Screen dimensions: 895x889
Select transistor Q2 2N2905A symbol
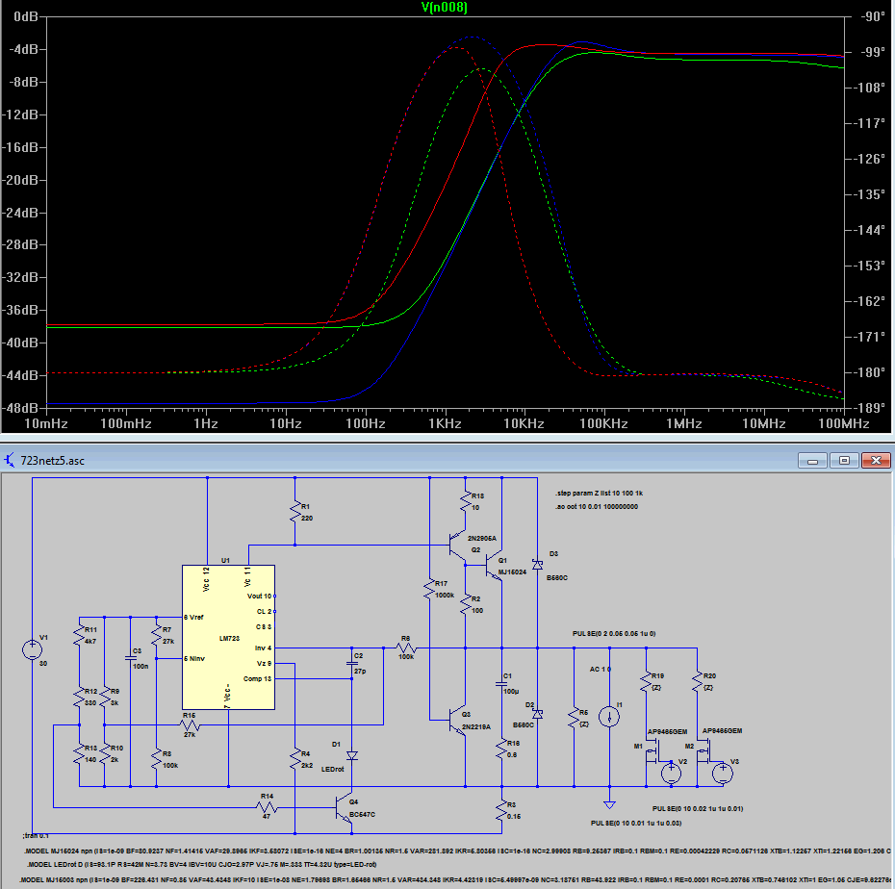pos(457,545)
